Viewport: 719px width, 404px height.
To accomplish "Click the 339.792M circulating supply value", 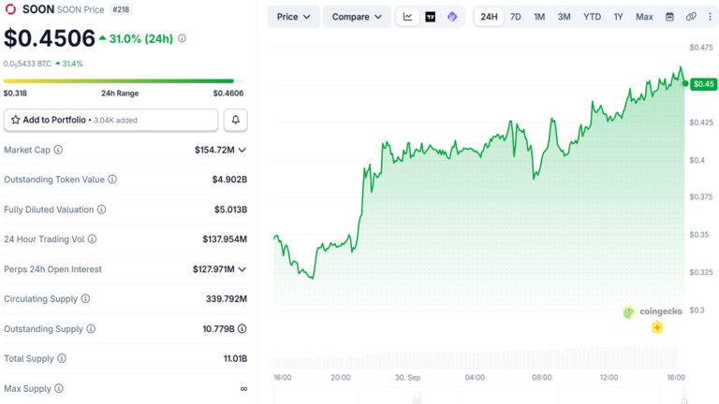I will (227, 298).
